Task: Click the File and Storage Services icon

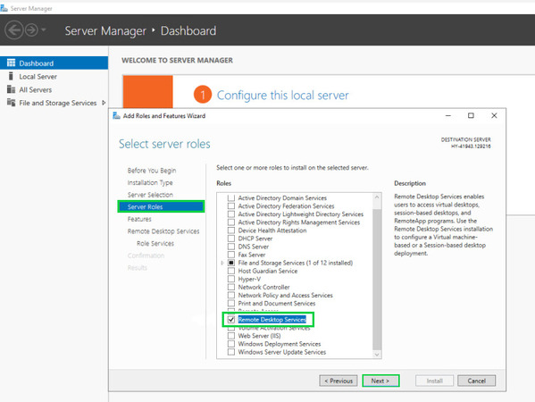Action: point(12,103)
